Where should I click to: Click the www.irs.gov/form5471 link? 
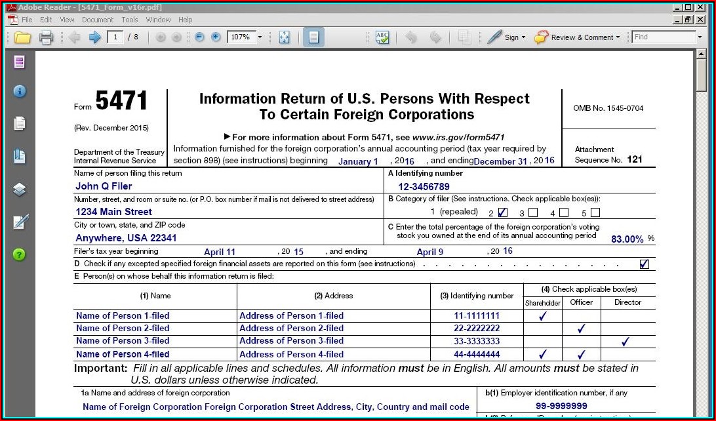(x=458, y=137)
